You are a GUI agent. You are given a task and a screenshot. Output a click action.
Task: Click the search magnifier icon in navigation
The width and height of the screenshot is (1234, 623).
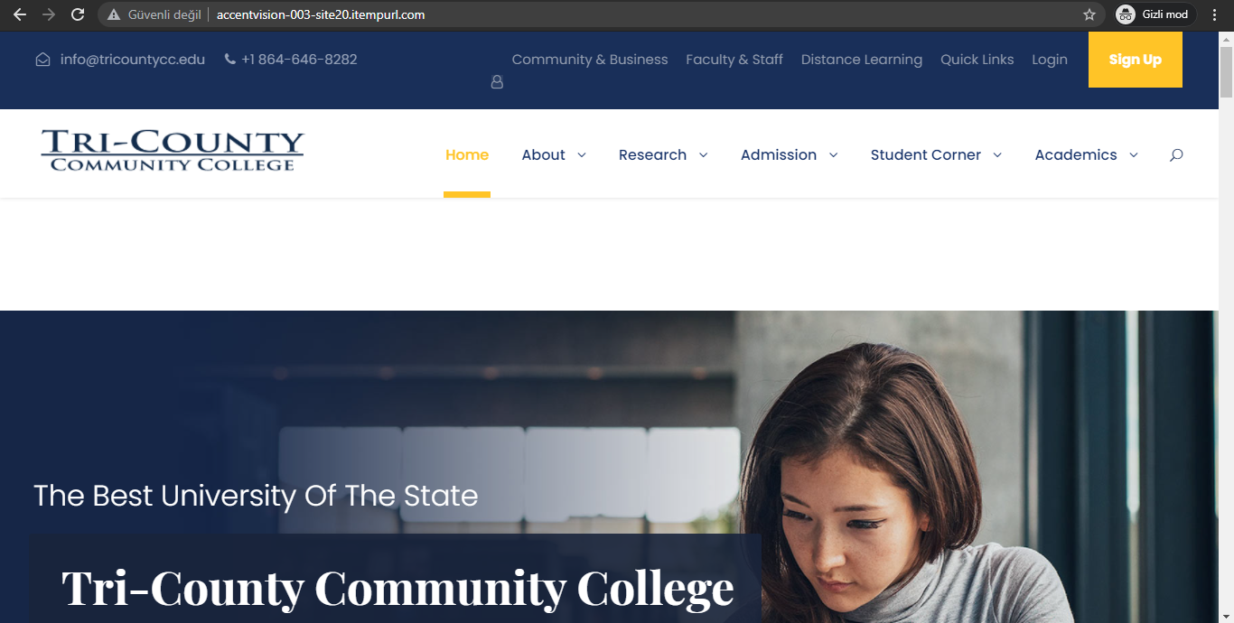click(1176, 155)
